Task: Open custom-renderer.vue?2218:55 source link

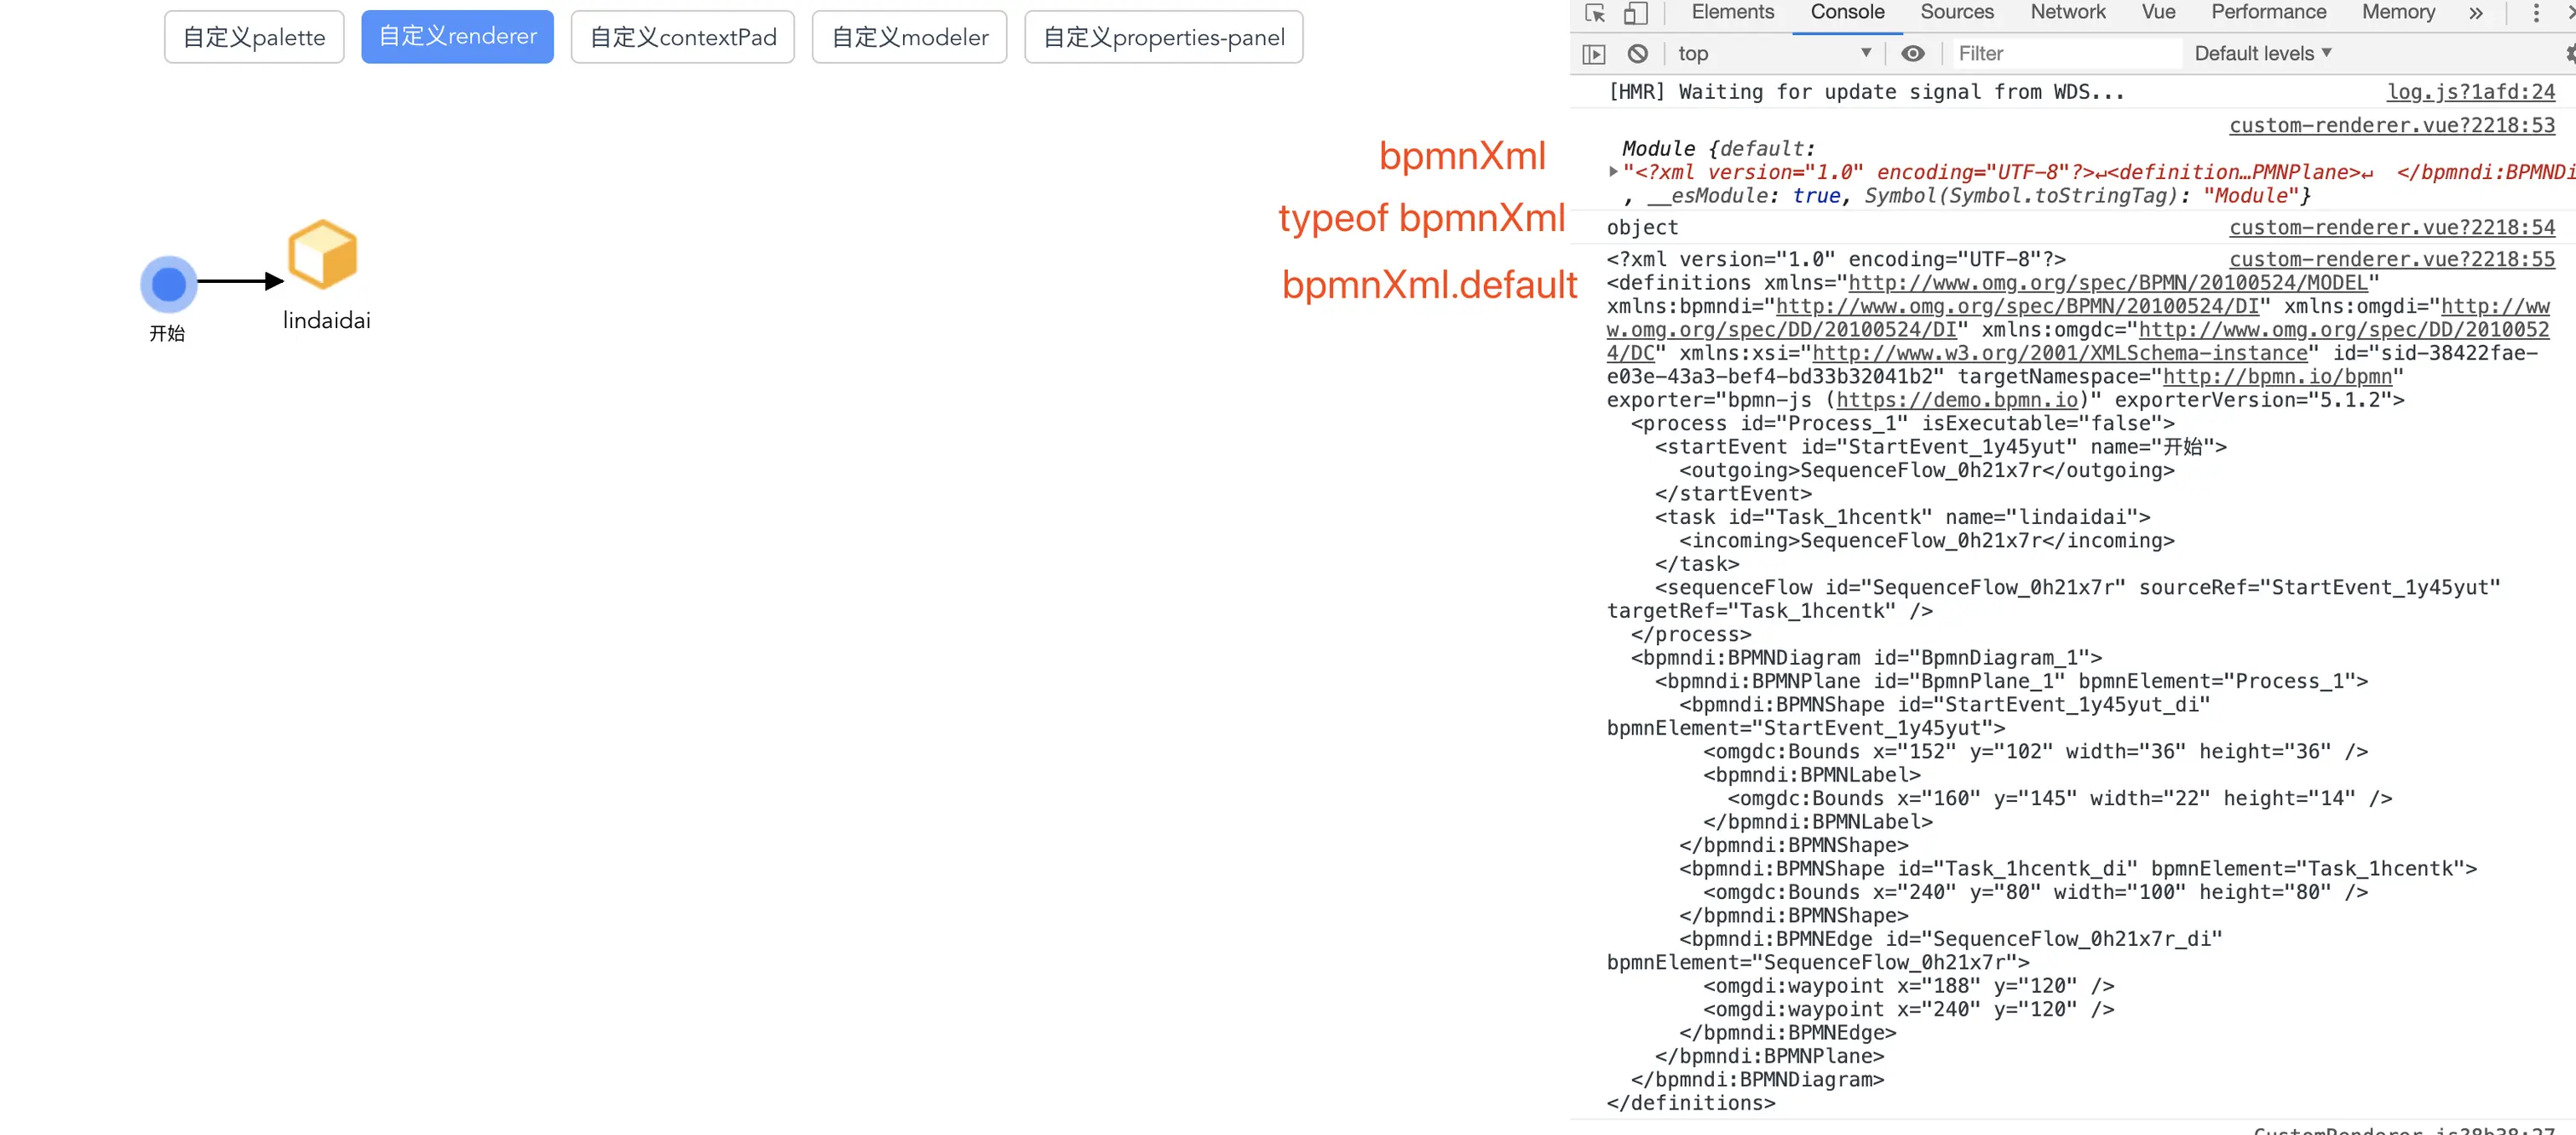Action: tap(2391, 260)
